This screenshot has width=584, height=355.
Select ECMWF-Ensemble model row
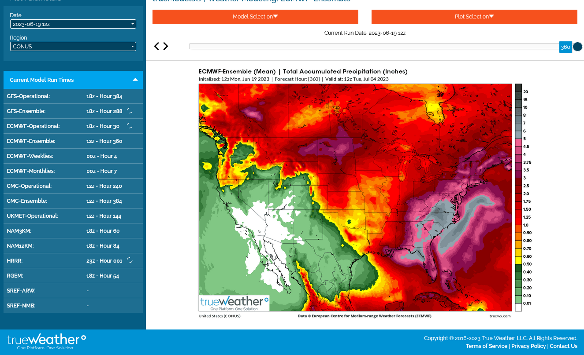73,141
